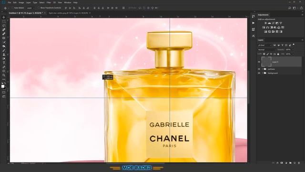Switch to the Untitled-1 document tab
Image resolution: width=305 pixels, height=172 pixels.
[25, 13]
